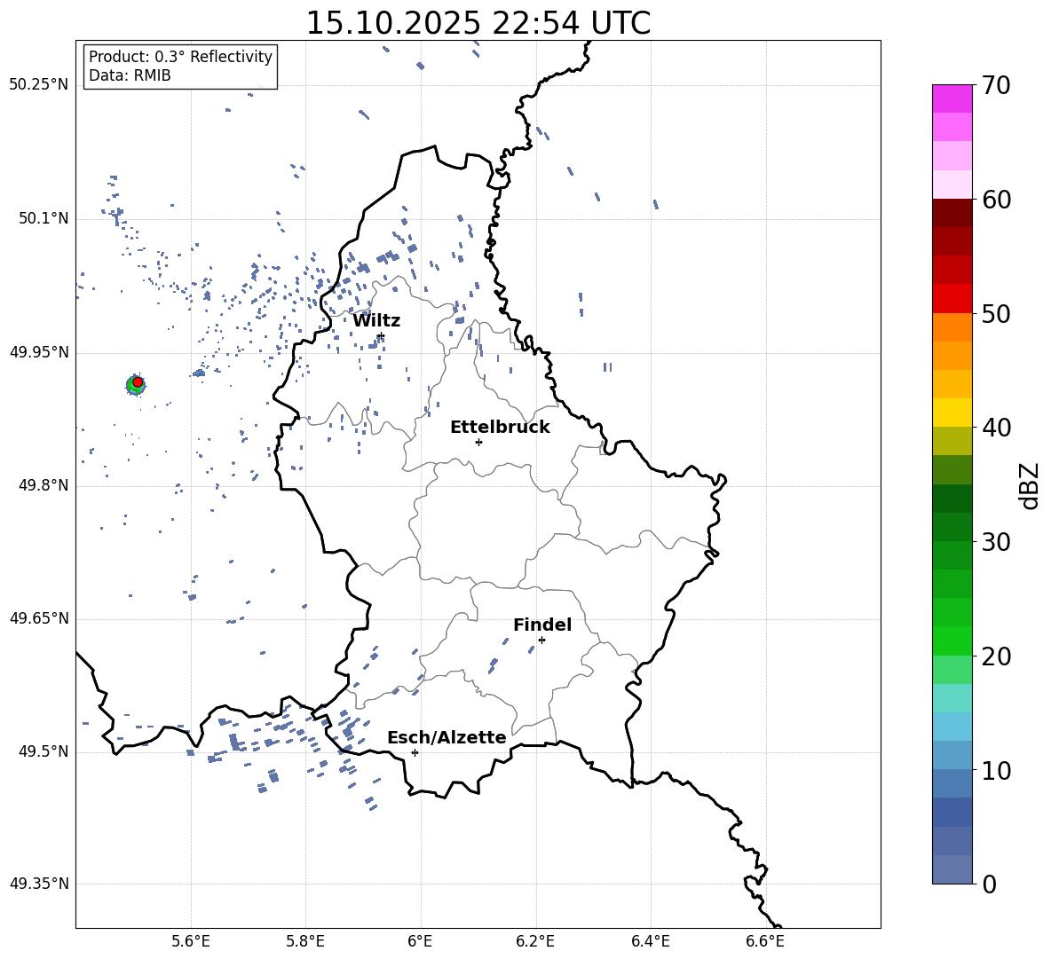The height and width of the screenshot is (959, 1051).
Task: Click the Esch/Alzette city label
Action: coord(446,737)
